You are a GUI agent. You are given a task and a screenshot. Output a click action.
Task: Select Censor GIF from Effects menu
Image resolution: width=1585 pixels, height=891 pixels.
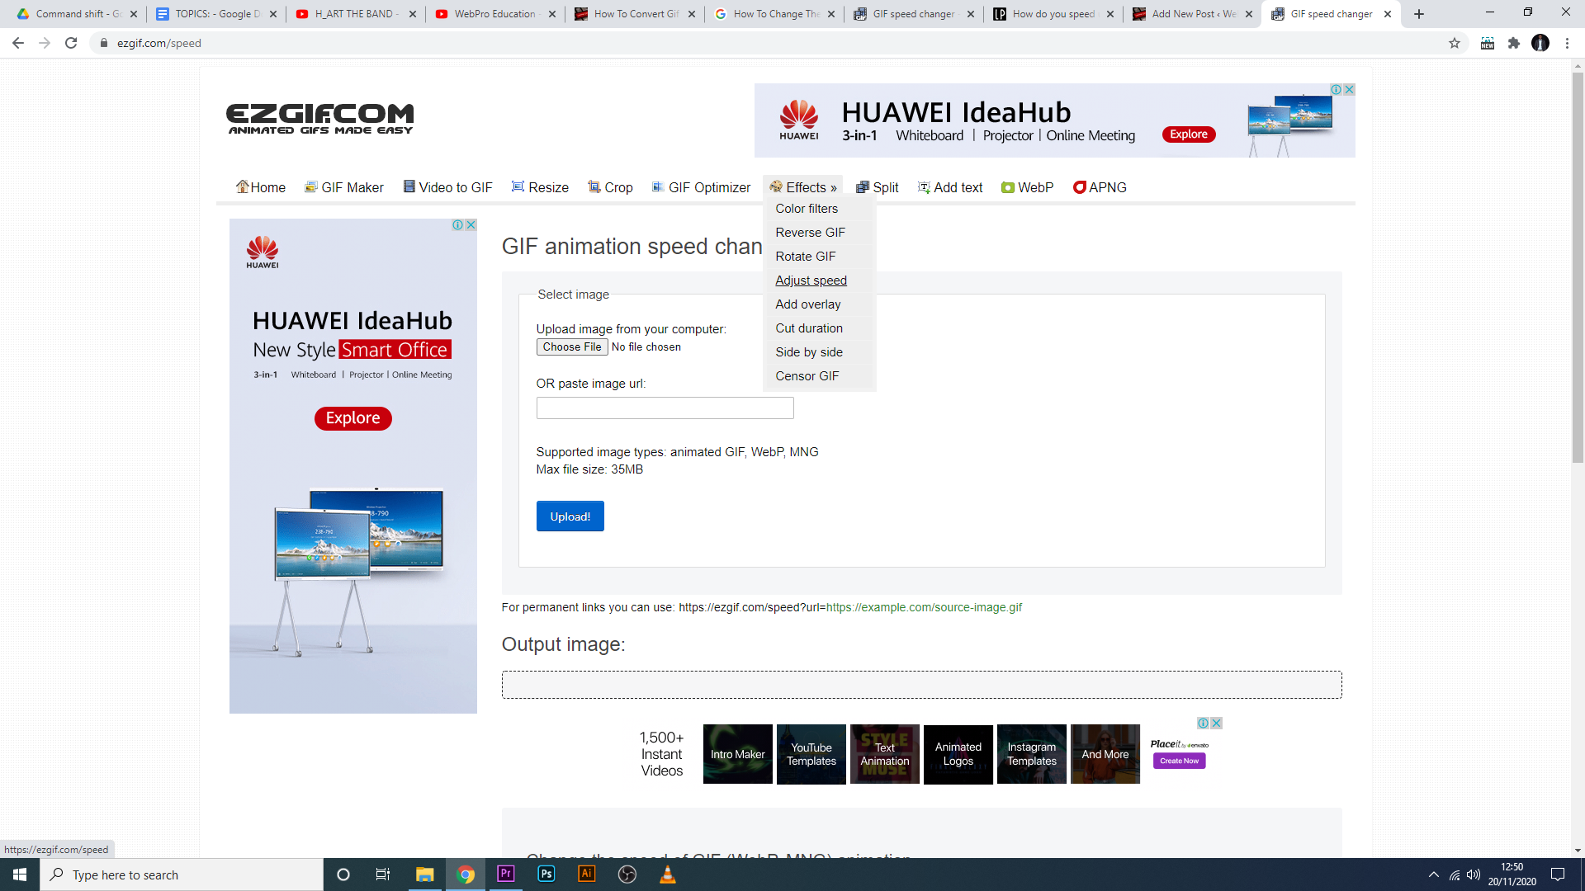(x=807, y=376)
